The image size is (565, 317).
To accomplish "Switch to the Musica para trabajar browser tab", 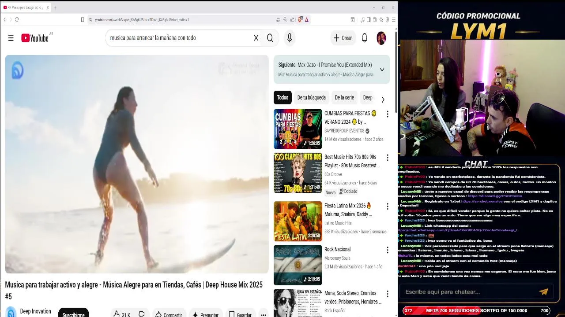I will click(x=25, y=7).
